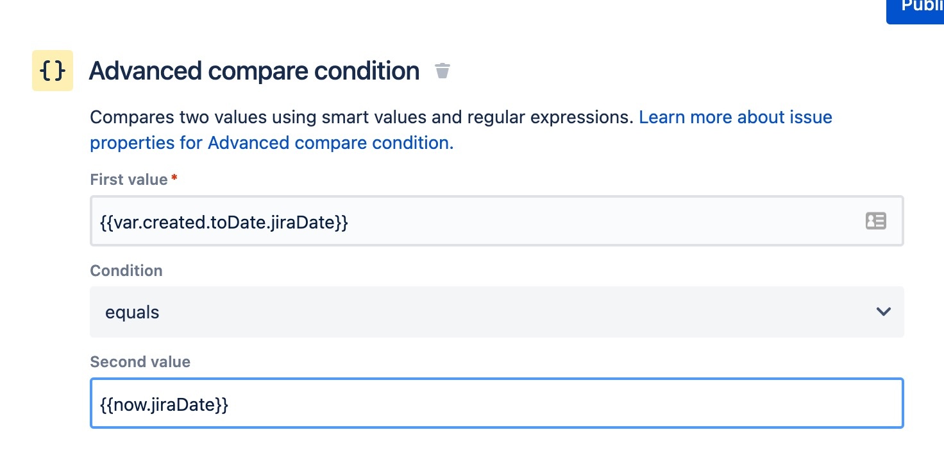This screenshot has width=944, height=457.
Task: Click the 'First value' field label
Action: [128, 180]
